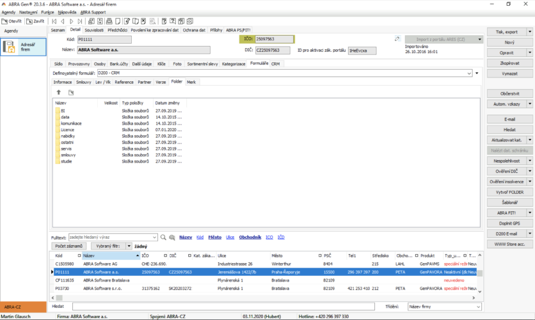Expand the Třídění sort dropdown

point(477,307)
